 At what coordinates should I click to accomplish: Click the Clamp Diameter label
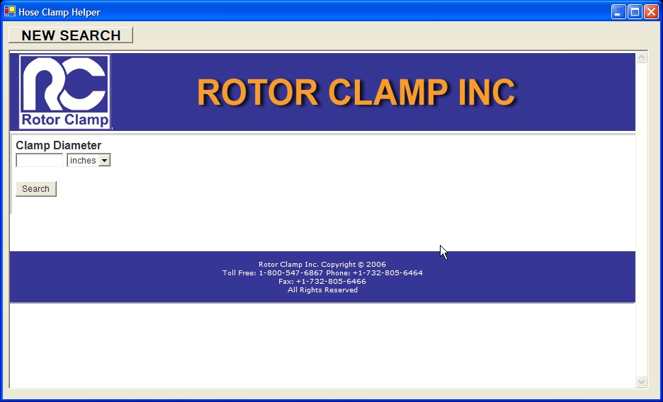[58, 145]
